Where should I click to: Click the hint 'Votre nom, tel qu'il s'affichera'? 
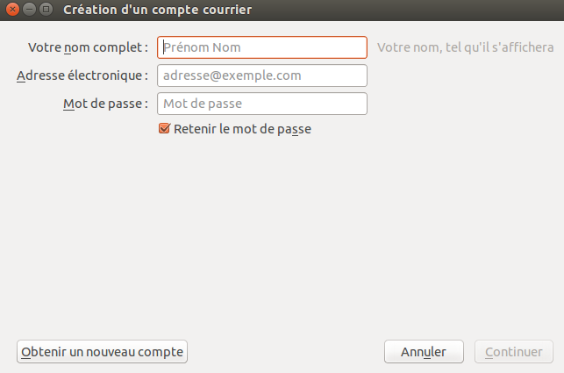pos(465,47)
